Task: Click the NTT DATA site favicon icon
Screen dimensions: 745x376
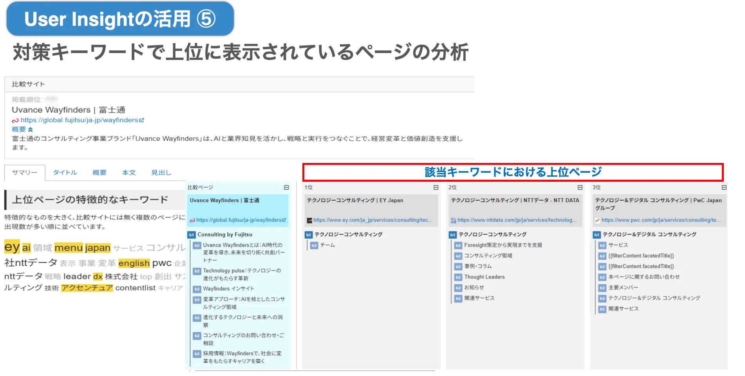Action: point(454,220)
